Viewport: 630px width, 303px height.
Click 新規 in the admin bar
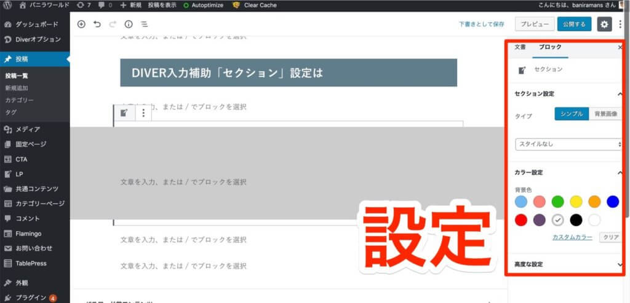point(131,6)
